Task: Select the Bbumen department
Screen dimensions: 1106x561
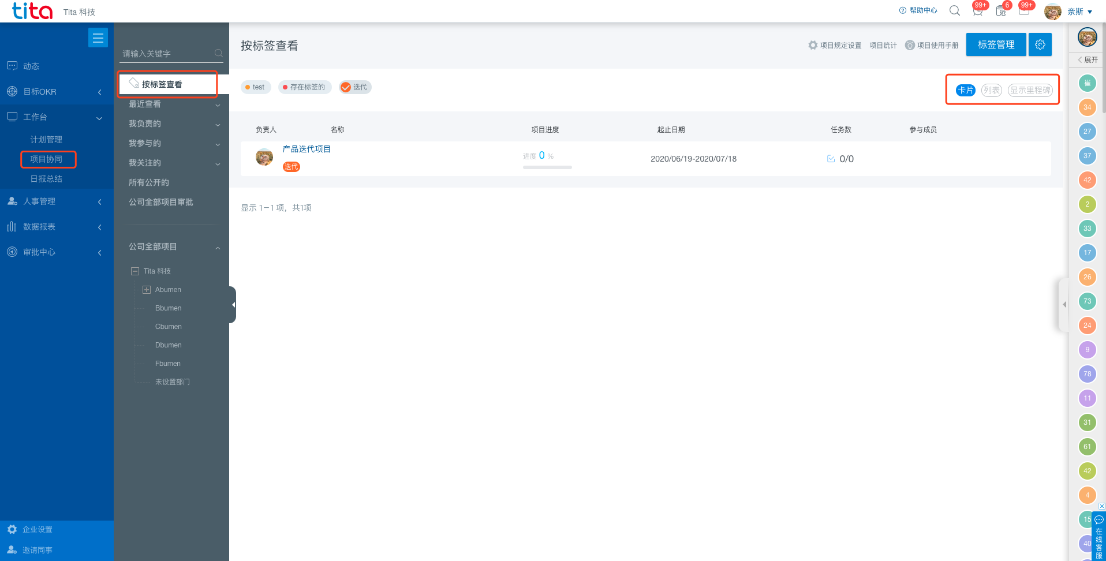Action: pos(168,308)
